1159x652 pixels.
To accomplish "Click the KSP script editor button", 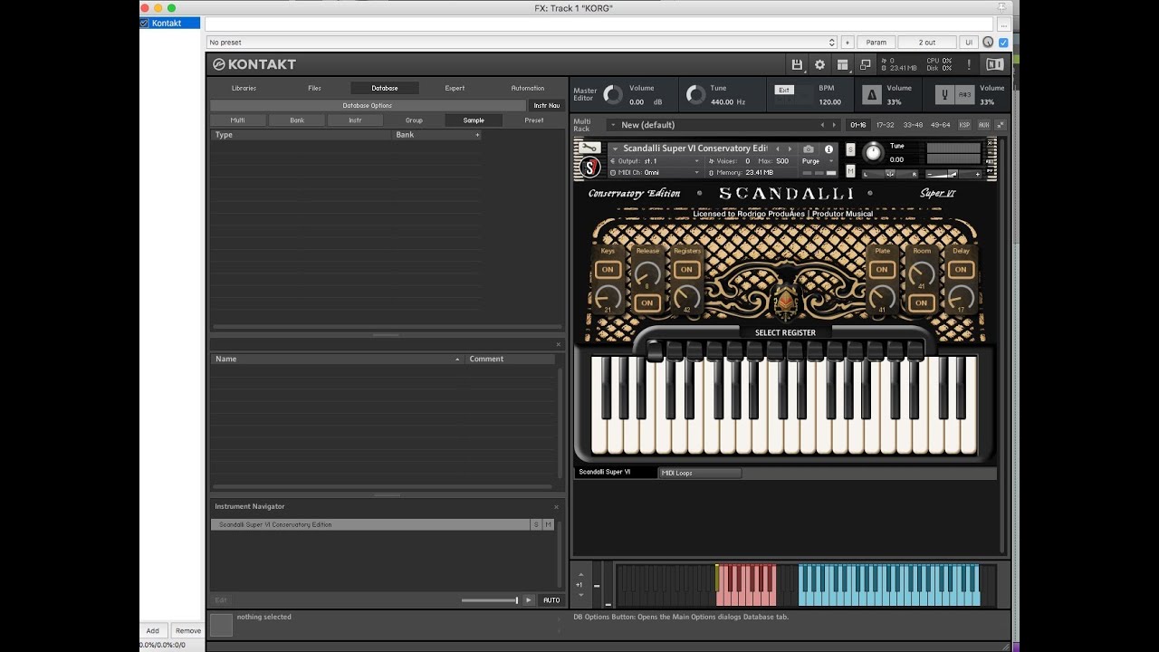I will 964,125.
